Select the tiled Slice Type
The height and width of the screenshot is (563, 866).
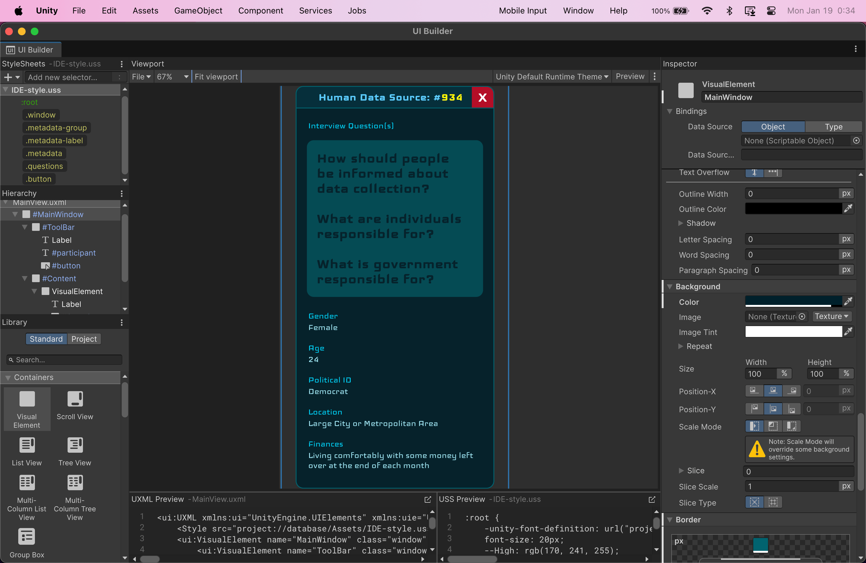pyautogui.click(x=773, y=502)
